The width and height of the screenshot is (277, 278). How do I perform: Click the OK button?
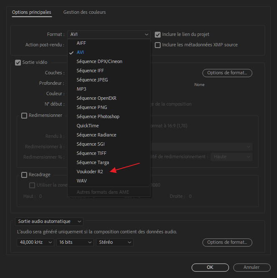210,267
